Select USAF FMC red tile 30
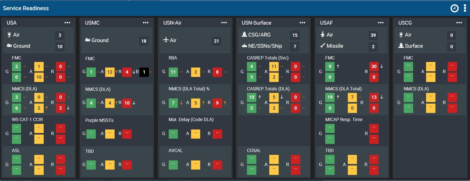470x181 pixels. (x=374, y=66)
